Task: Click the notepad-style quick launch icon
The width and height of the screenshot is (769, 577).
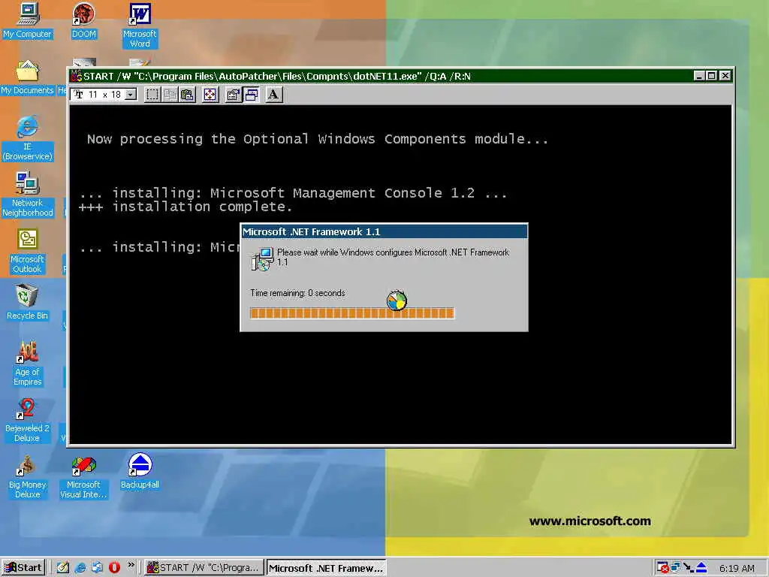Action: click(63, 568)
